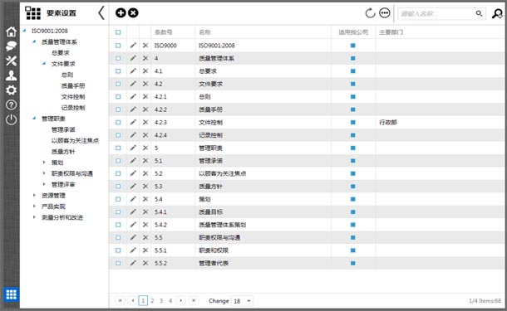
Task: Check the box for row ISO9000
Action: [x=118, y=46]
